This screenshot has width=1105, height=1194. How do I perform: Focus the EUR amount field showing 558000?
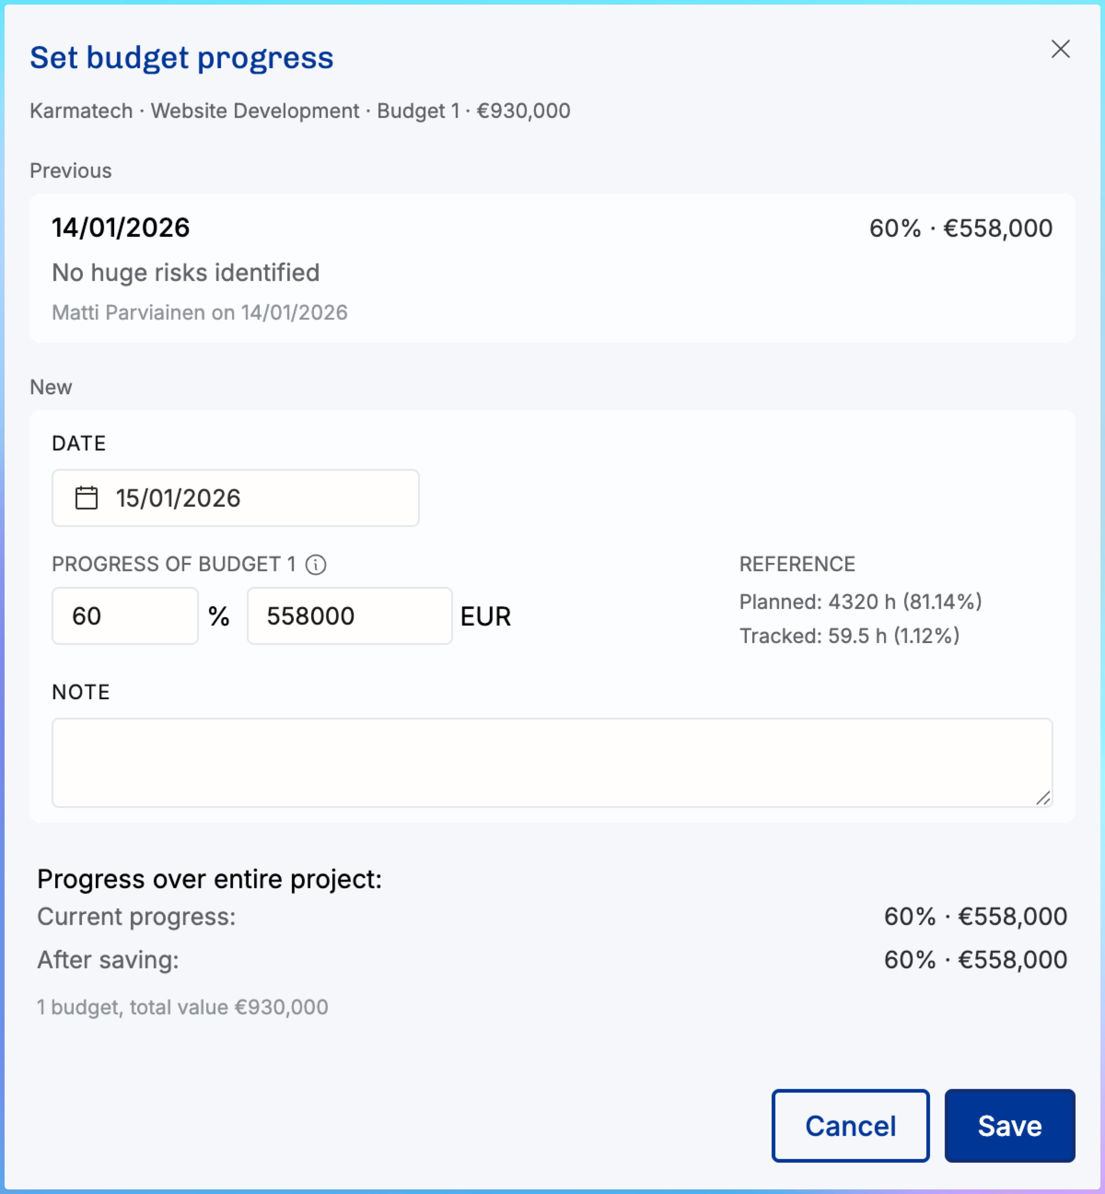click(x=349, y=615)
